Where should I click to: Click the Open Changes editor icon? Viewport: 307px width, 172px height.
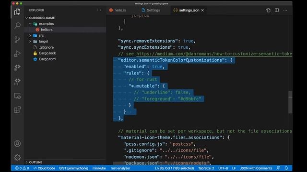[x=268, y=10]
